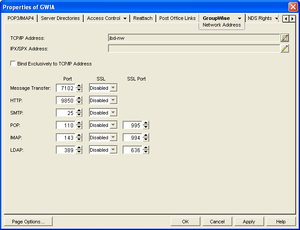
Task: Decrease the IMAP SSL port value
Action: tap(146, 140)
